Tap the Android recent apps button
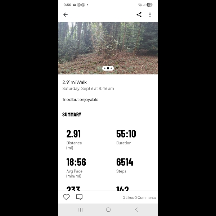This screenshot has height=216, width=216. point(81,210)
